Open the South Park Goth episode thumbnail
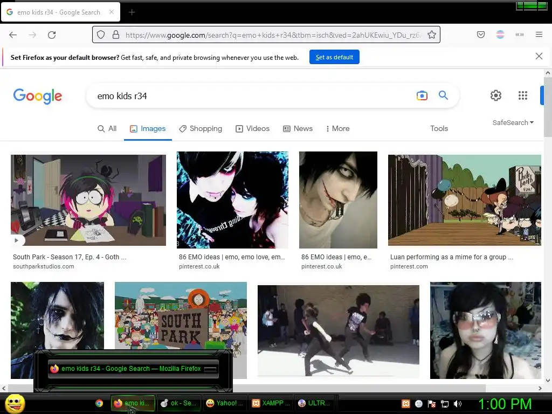 click(88, 200)
